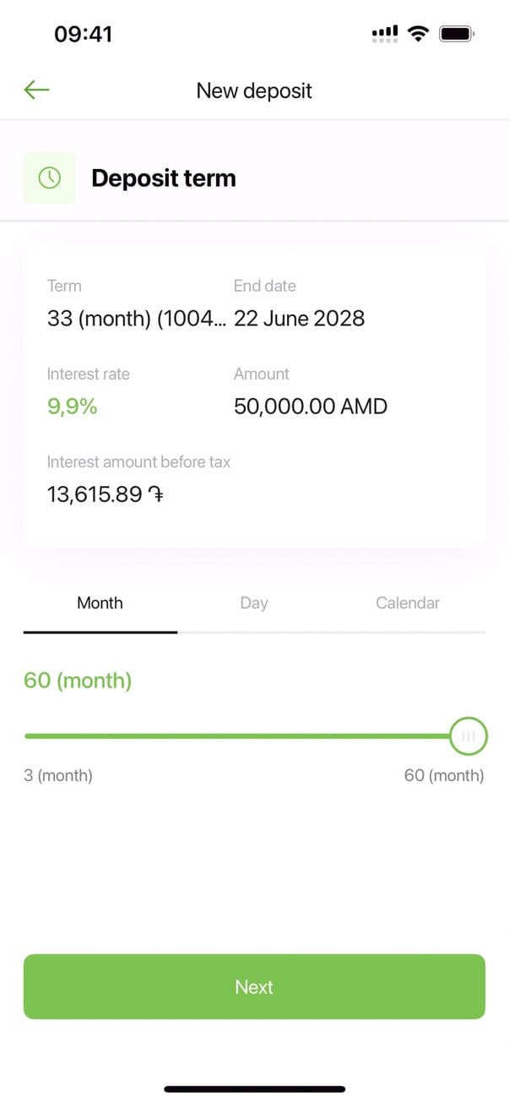
Task: Tap the grey 60 (month) maximum label
Action: (444, 776)
